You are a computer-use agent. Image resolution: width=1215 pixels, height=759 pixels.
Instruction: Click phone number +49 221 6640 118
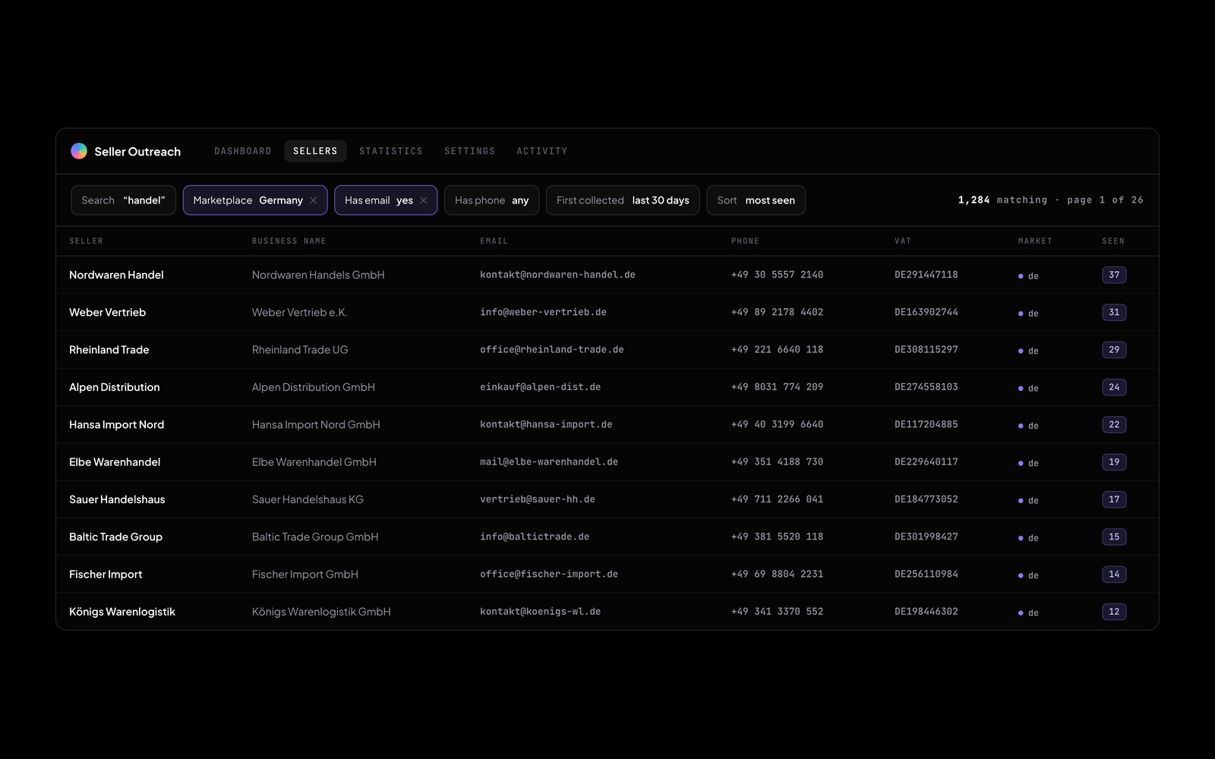coord(777,350)
